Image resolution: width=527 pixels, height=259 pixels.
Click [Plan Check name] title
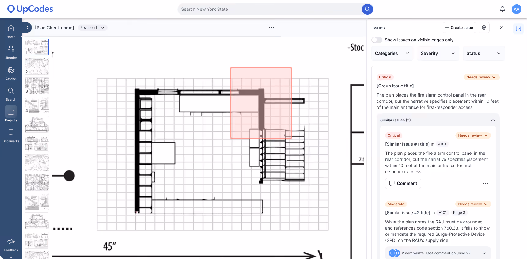[55, 28]
